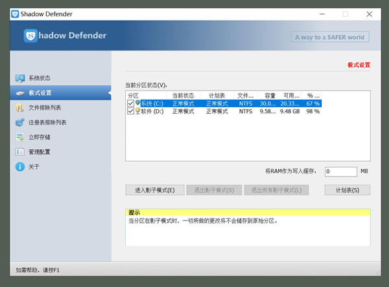Viewport: 389px width, 287px height.
Task: Go to 立即存储 page
Action: 40,137
